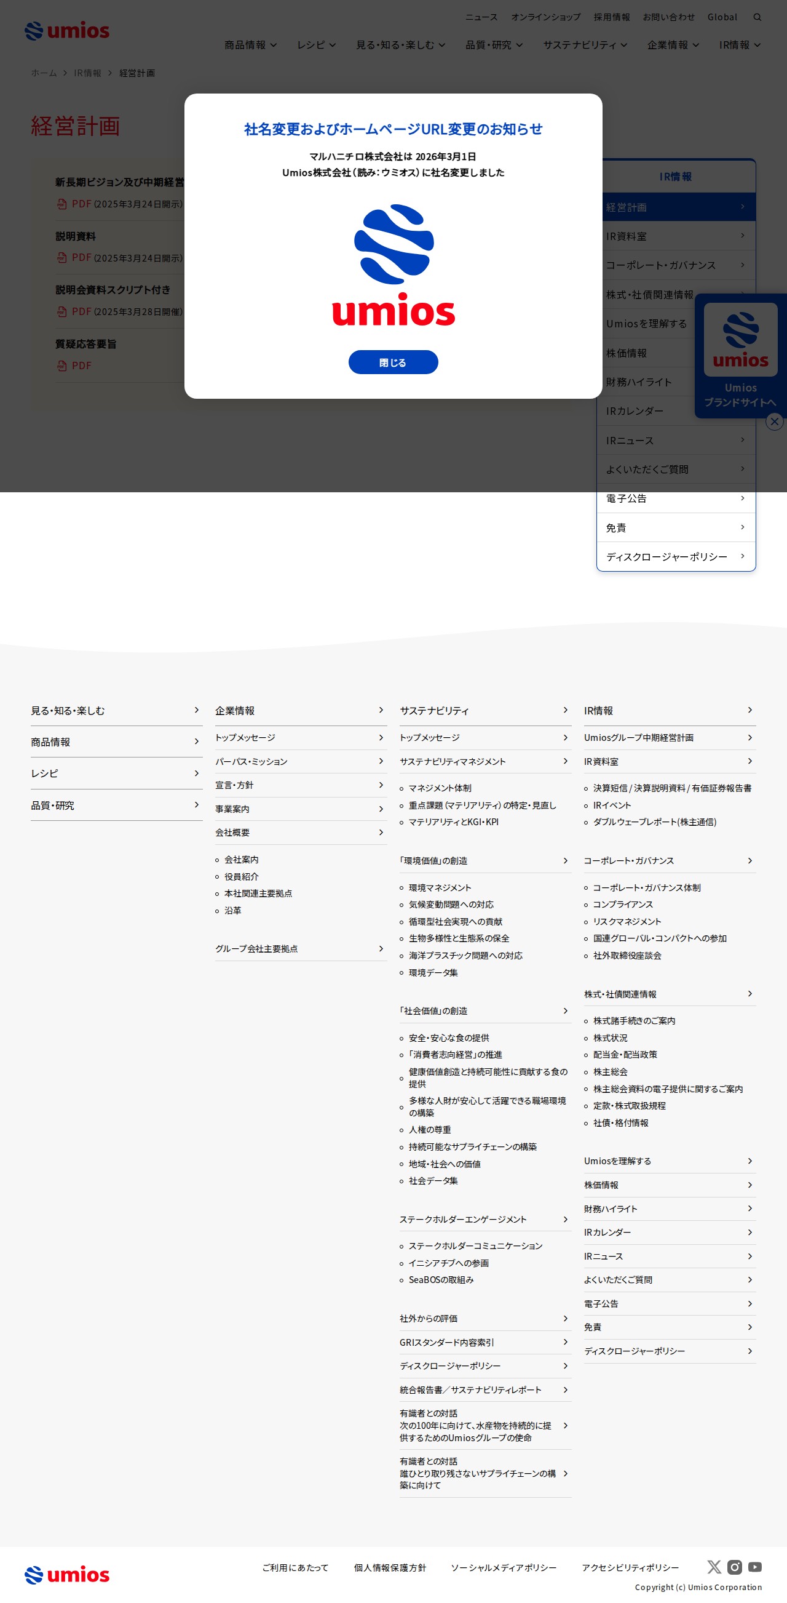Click arrow beside footer レシピ
The image size is (787, 1603).
point(196,774)
